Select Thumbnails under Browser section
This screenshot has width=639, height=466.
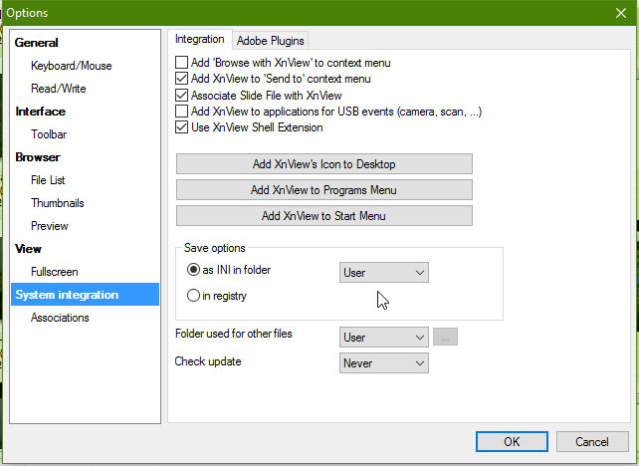[x=57, y=203]
